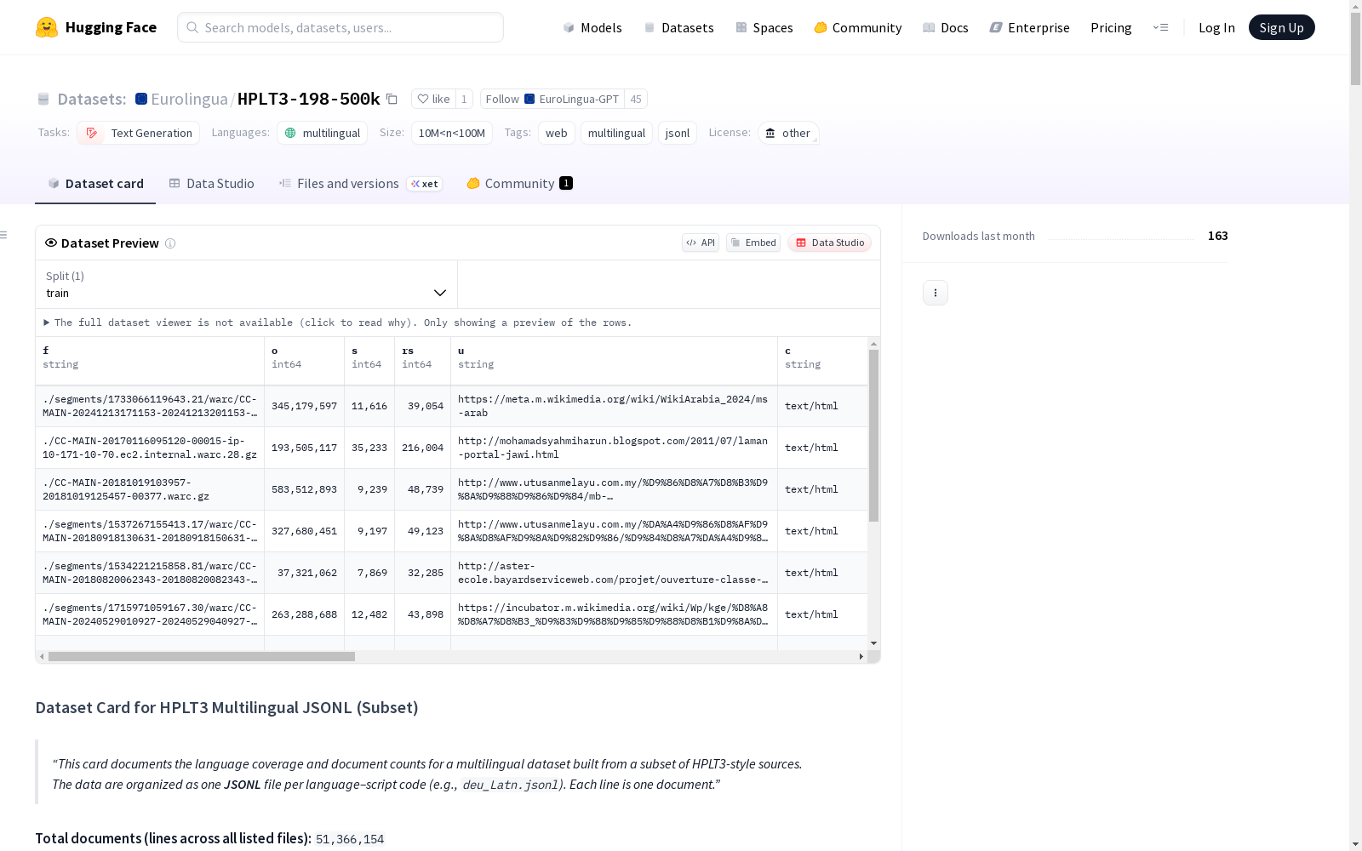Click the HPLT3-198-500k dataset title link
Viewport: 1362px width, 851px height.
click(308, 99)
